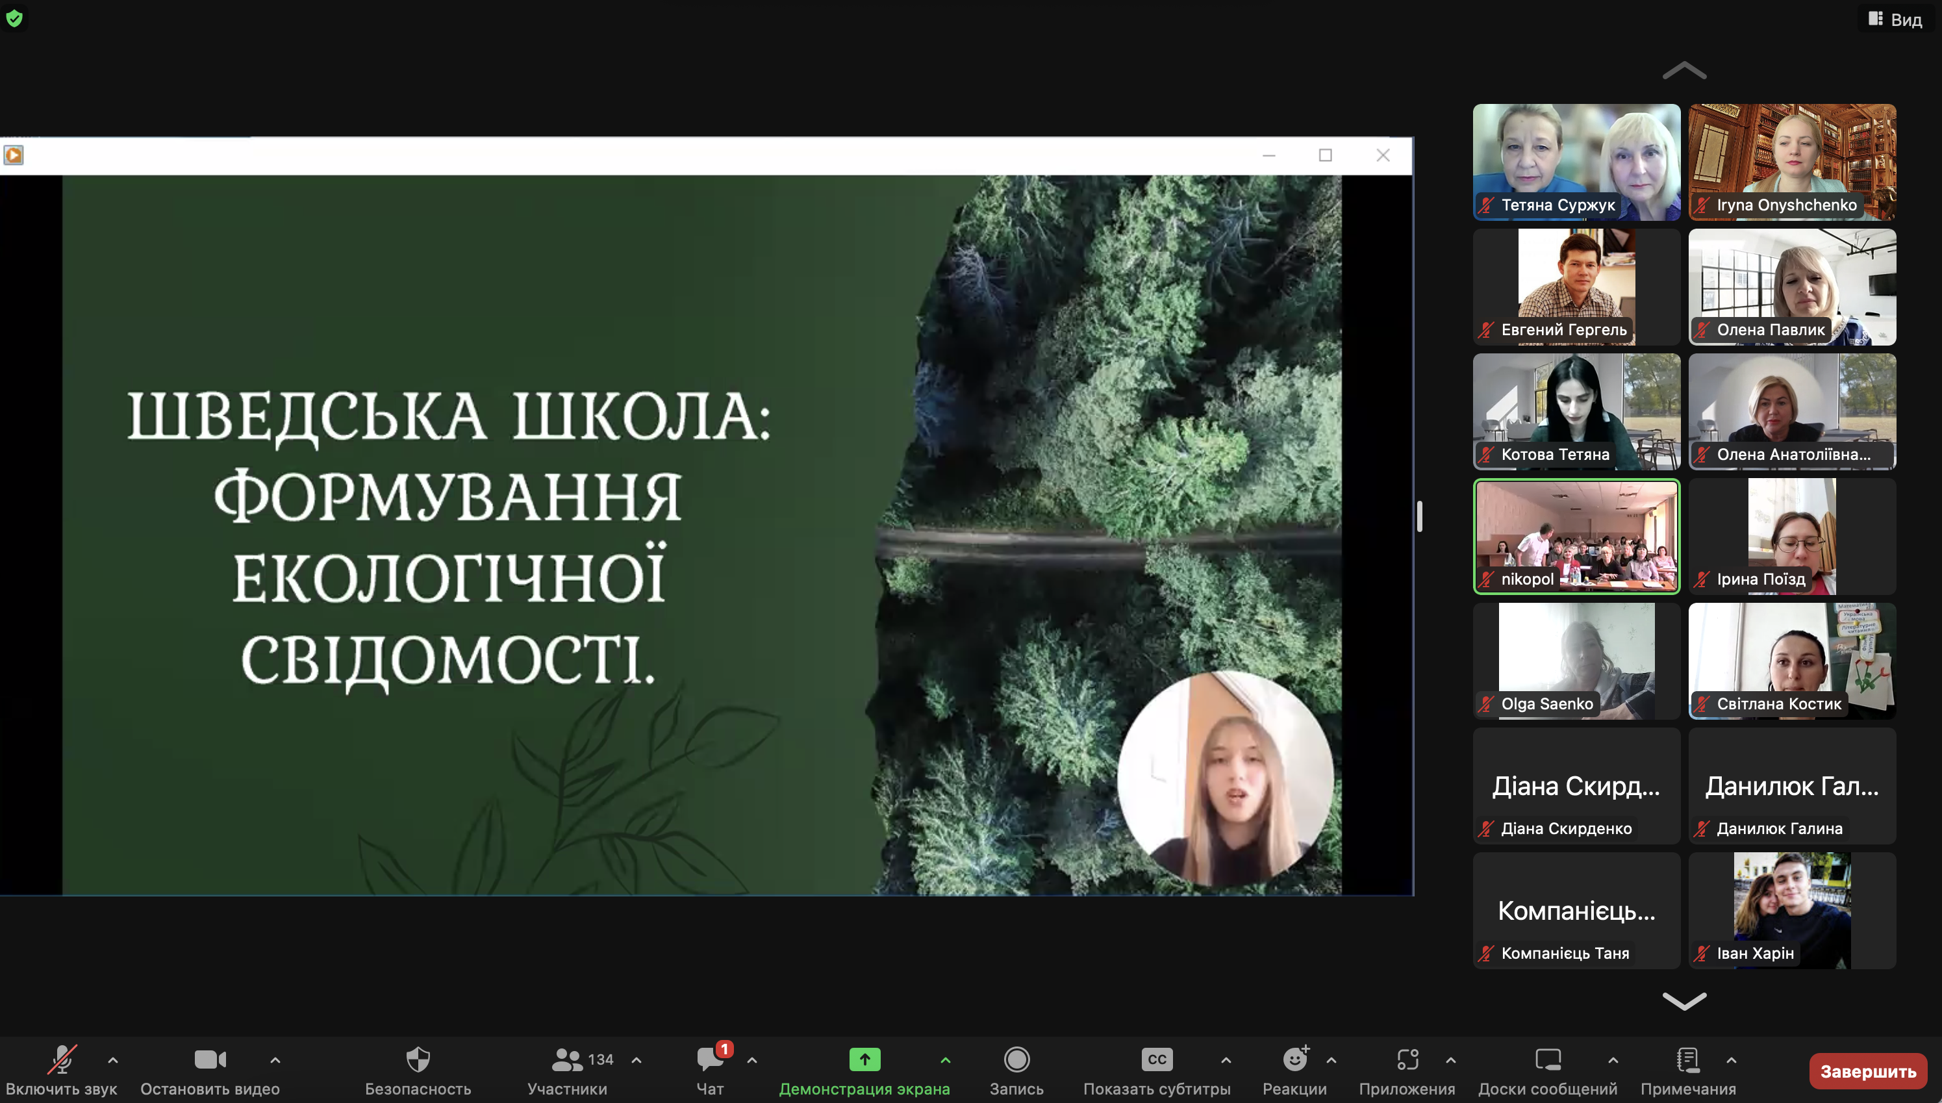Select the Тетяна Суржук video tile
The width and height of the screenshot is (1942, 1103).
click(x=1576, y=162)
